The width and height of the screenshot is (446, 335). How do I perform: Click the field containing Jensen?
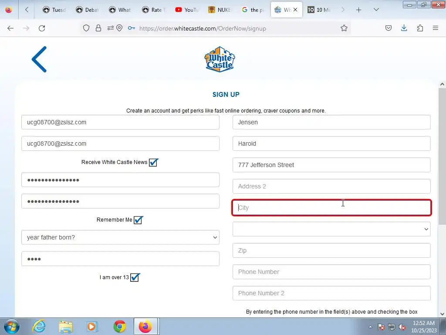point(331,122)
